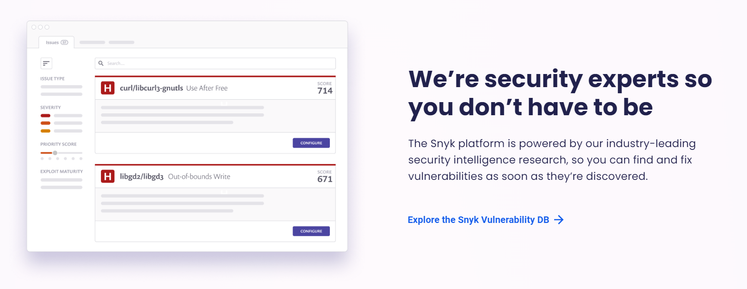Select the dark red high severity filter
747x289 pixels.
tap(46, 116)
